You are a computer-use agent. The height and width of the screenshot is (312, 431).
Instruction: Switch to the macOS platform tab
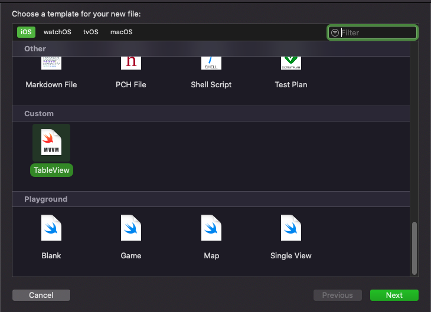[x=121, y=32]
